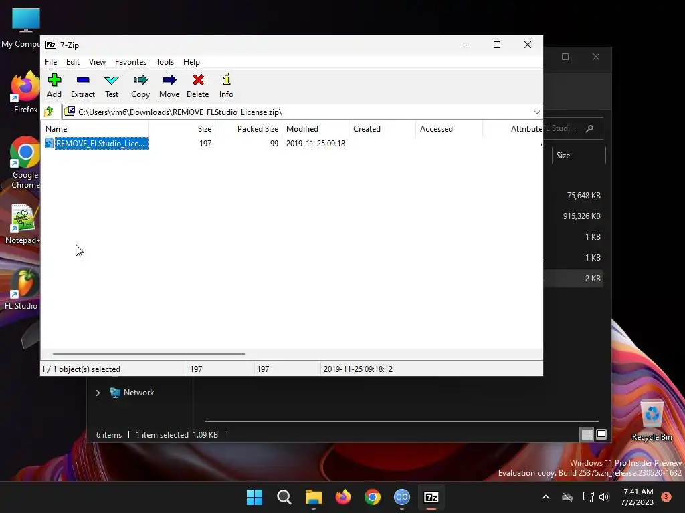Close the 7-Zip window

point(527,45)
